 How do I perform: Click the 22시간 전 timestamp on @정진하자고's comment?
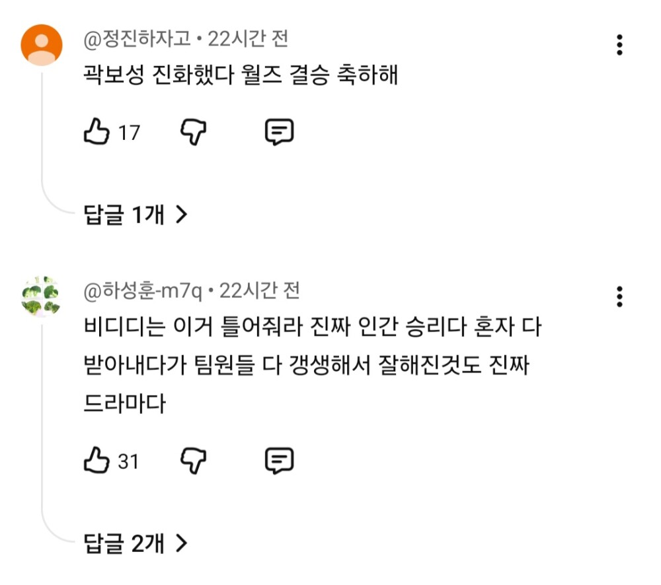click(248, 40)
